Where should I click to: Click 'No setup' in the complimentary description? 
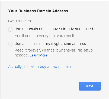click(85, 50)
